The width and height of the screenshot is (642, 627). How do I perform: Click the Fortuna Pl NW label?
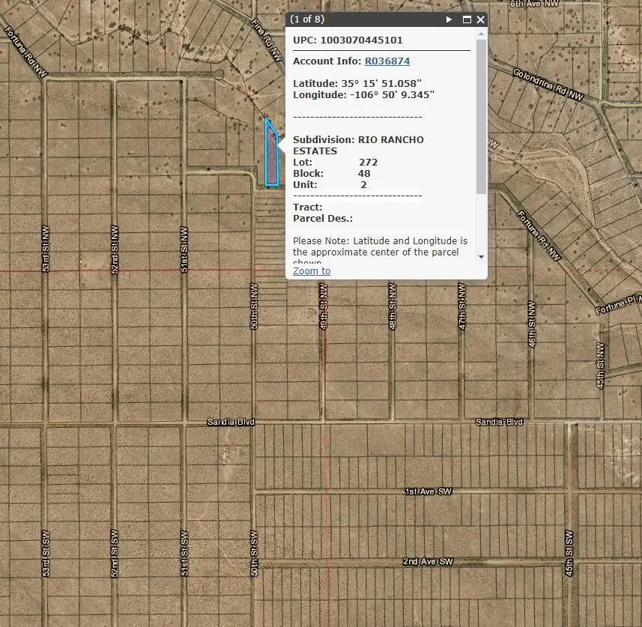coord(618,303)
